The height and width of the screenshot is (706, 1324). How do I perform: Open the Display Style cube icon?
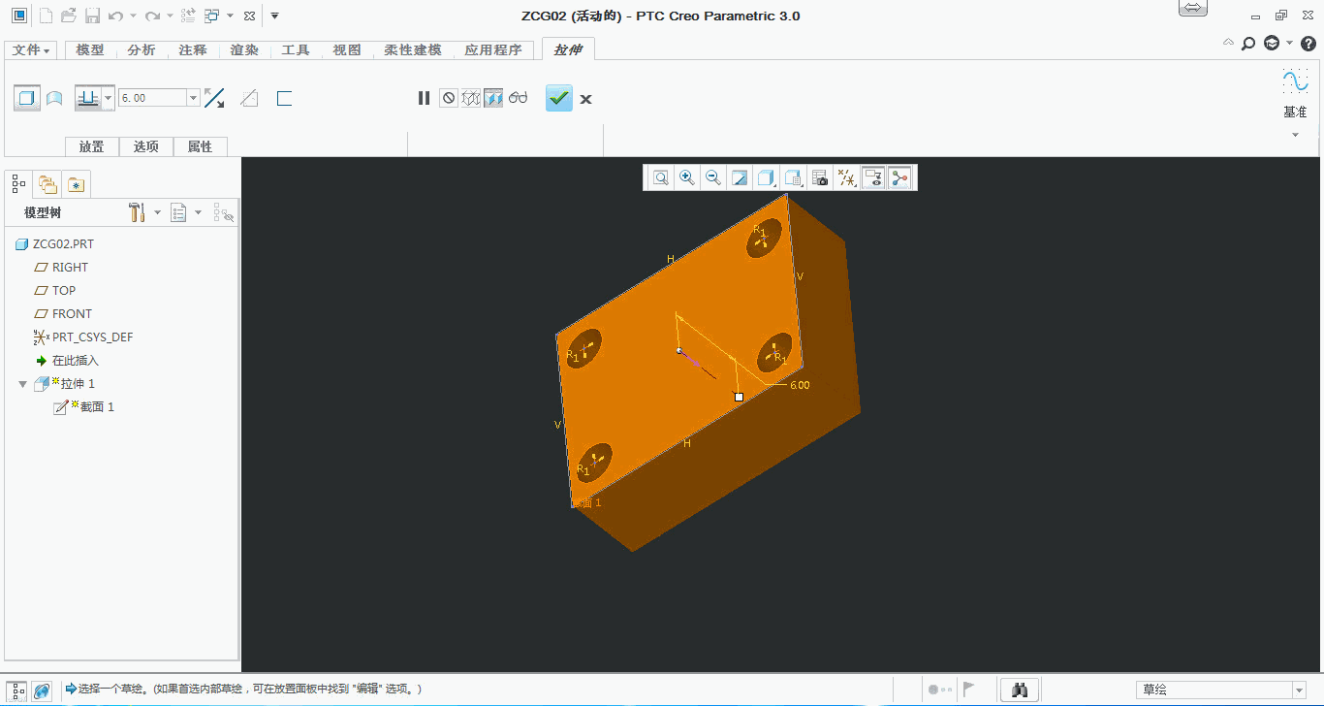766,177
